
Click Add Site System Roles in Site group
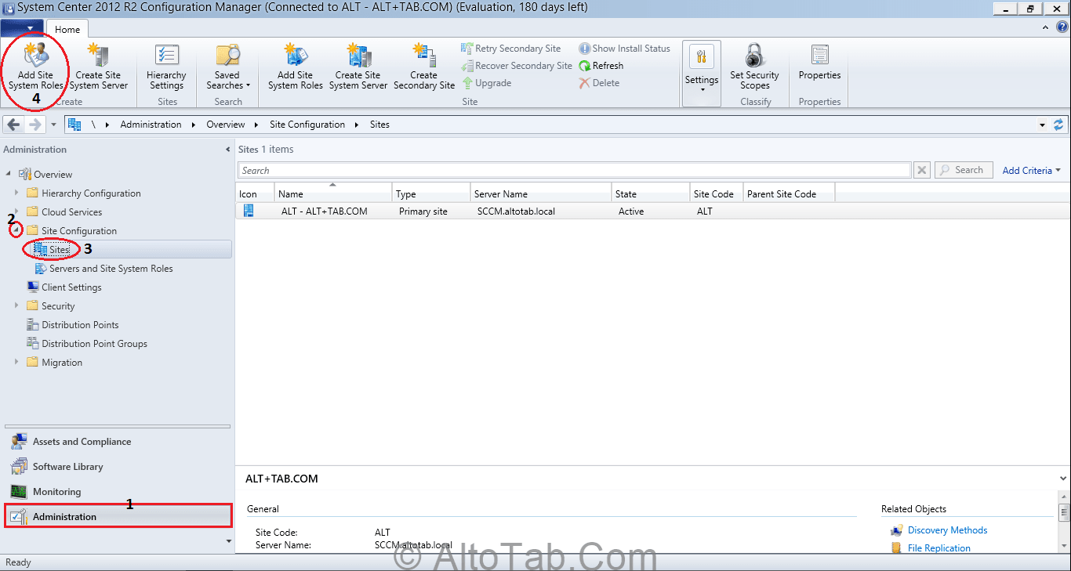pos(296,67)
